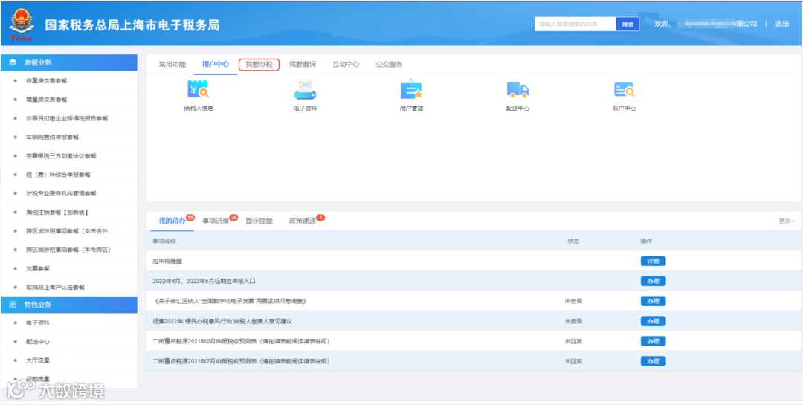Open 清税注销套餐【创新版】
Image resolution: width=803 pixels, height=405 pixels.
click(58, 212)
